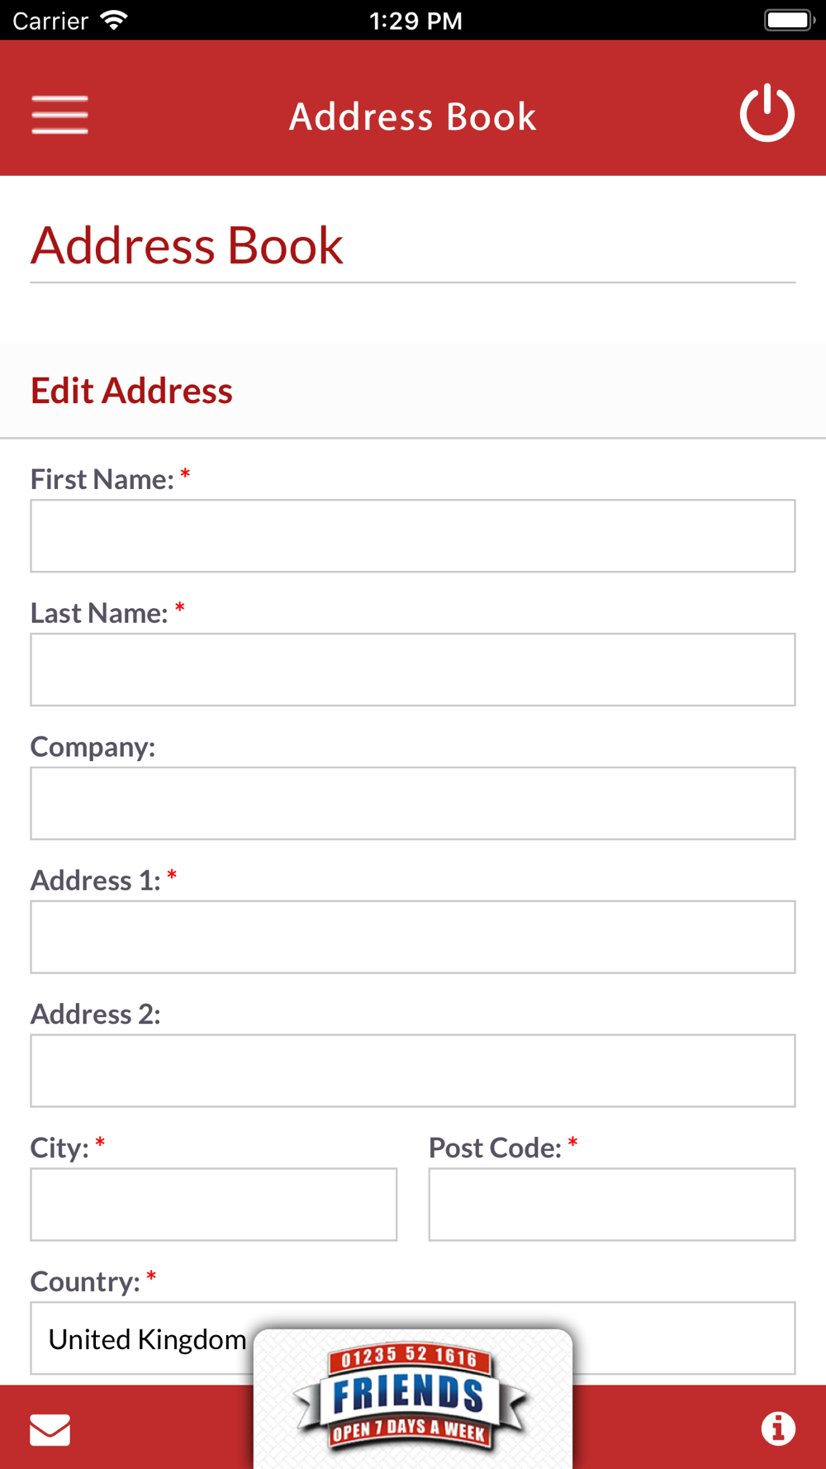The width and height of the screenshot is (826, 1469).
Task: Tap the battery status icon
Action: click(790, 20)
